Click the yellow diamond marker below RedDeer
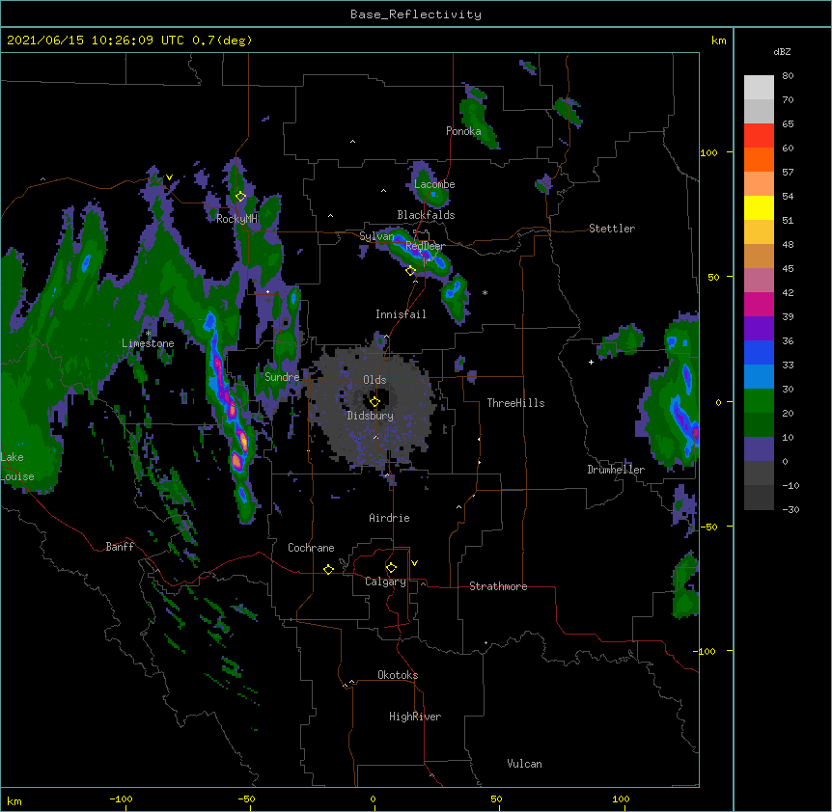Image resolution: width=832 pixels, height=812 pixels. tap(410, 271)
